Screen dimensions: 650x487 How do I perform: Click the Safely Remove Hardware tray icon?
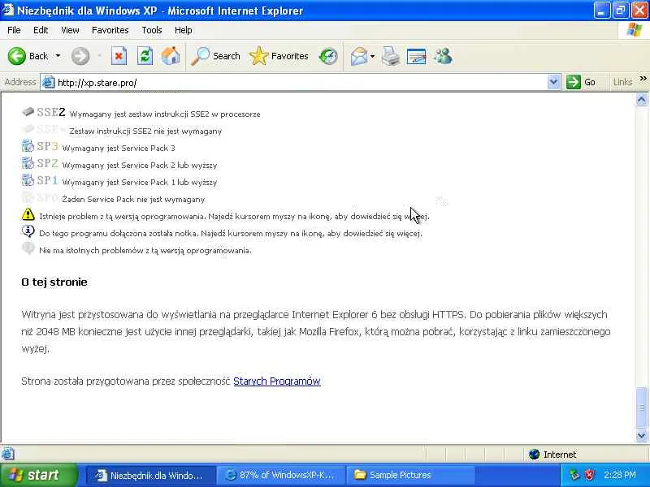(574, 475)
